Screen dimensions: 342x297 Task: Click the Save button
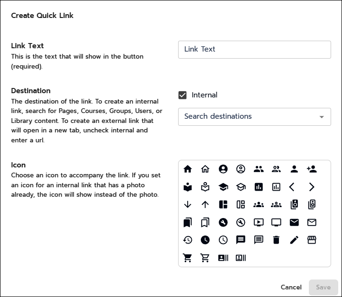pyautogui.click(x=323, y=287)
